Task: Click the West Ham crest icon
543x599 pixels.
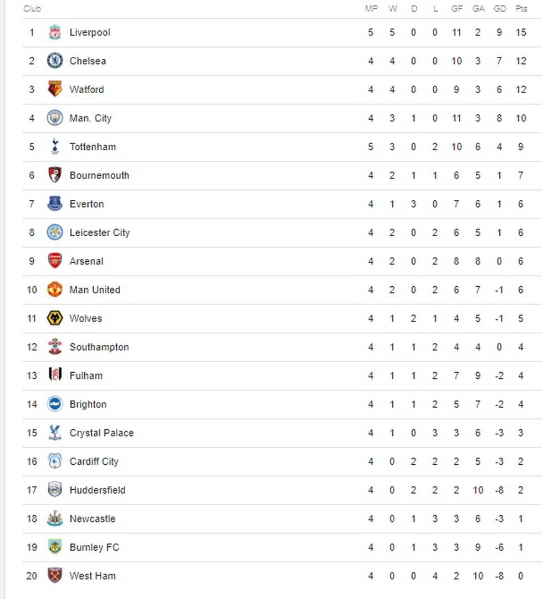Action: tap(54, 576)
